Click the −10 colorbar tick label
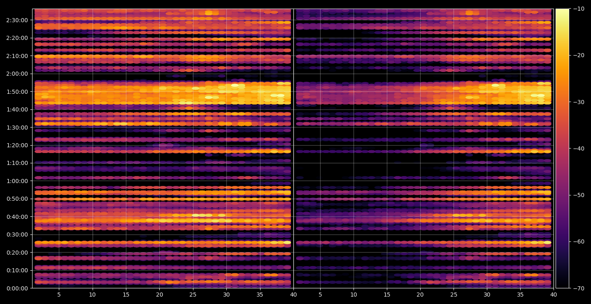The height and width of the screenshot is (304, 591). tap(578, 9)
